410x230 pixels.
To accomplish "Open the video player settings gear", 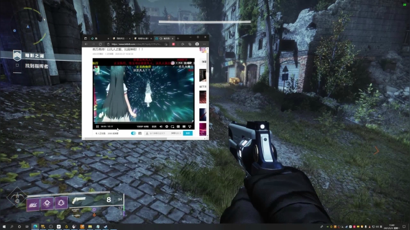I will click(x=166, y=126).
